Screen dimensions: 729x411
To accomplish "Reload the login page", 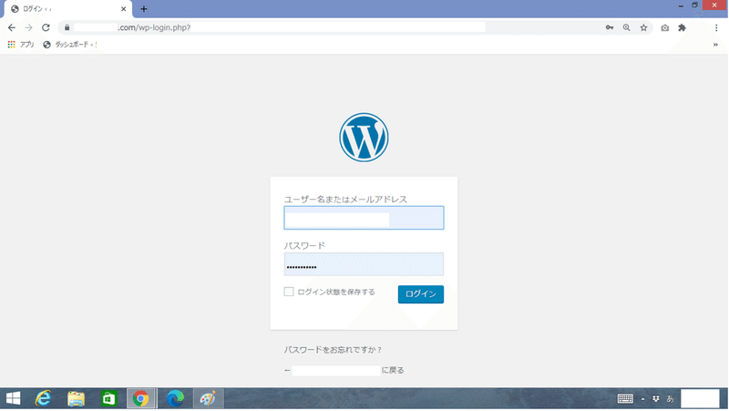I will tap(46, 28).
